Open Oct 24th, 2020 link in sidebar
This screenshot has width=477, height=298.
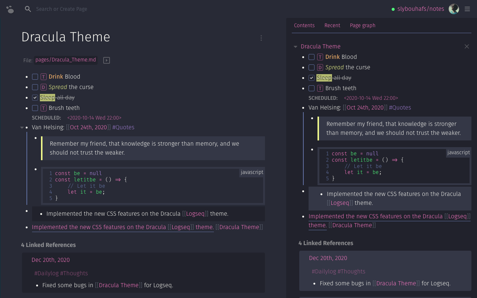pos(365,108)
